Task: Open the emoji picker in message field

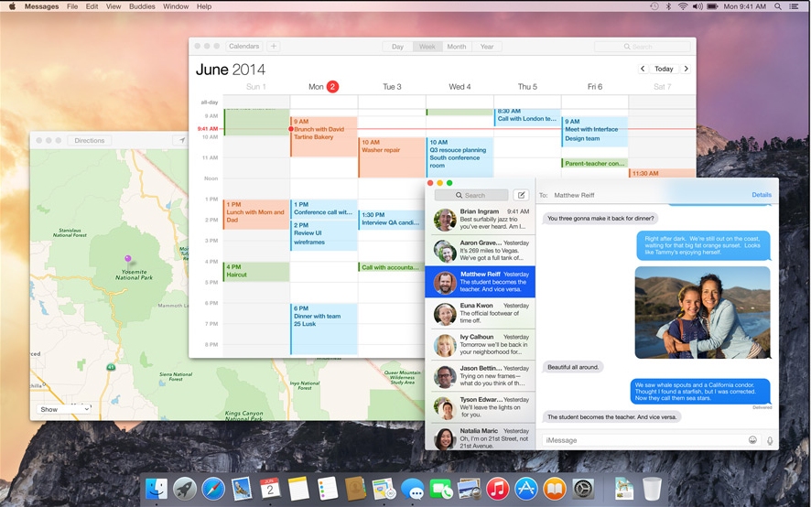Action: pos(752,440)
